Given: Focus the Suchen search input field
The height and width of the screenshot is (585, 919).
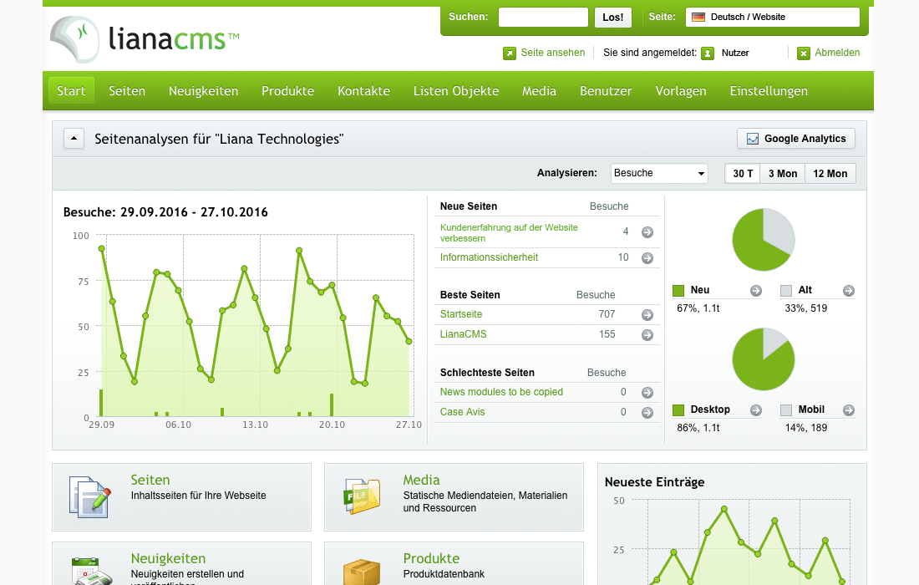Looking at the screenshot, I should pyautogui.click(x=543, y=17).
